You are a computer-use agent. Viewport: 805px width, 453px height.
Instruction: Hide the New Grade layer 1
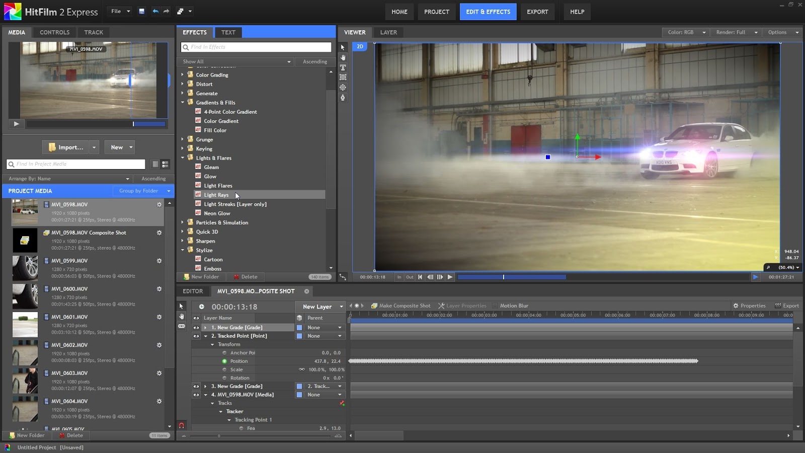[196, 327]
